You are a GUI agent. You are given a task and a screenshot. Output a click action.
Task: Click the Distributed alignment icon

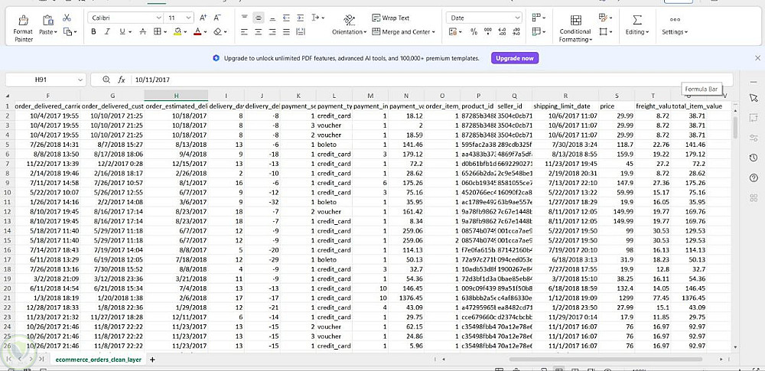tap(301, 31)
